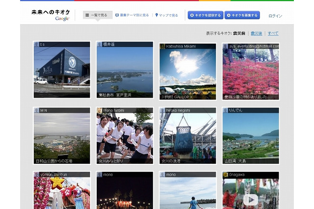Click Katsuhisa Mikami's avatar icon
Image resolution: width=314 pixels, height=209 pixels.
[162, 47]
